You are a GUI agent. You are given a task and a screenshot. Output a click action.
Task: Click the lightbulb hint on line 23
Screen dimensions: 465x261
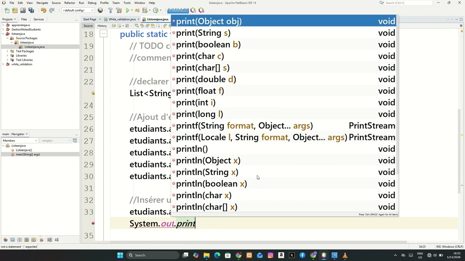click(x=93, y=93)
